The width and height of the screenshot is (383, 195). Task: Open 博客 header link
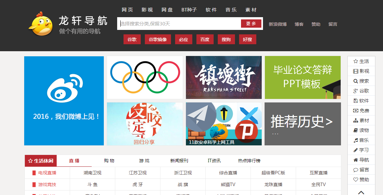(299, 24)
